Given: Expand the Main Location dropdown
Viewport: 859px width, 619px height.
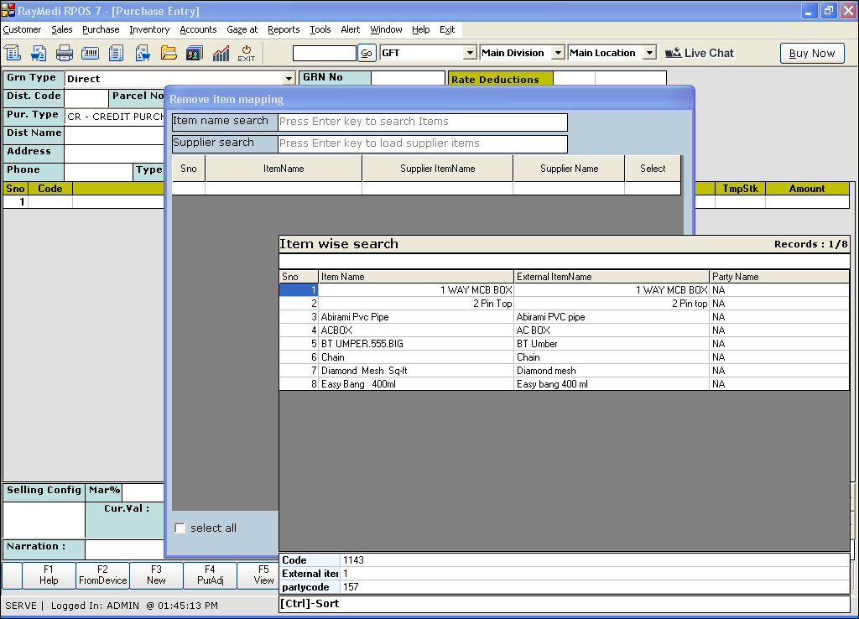Looking at the screenshot, I should [x=649, y=53].
